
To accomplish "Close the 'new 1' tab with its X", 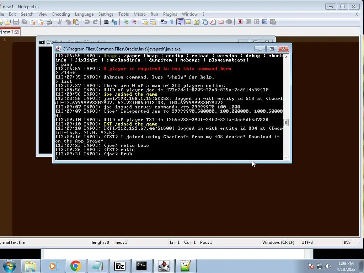I will pyautogui.click(x=17, y=32).
